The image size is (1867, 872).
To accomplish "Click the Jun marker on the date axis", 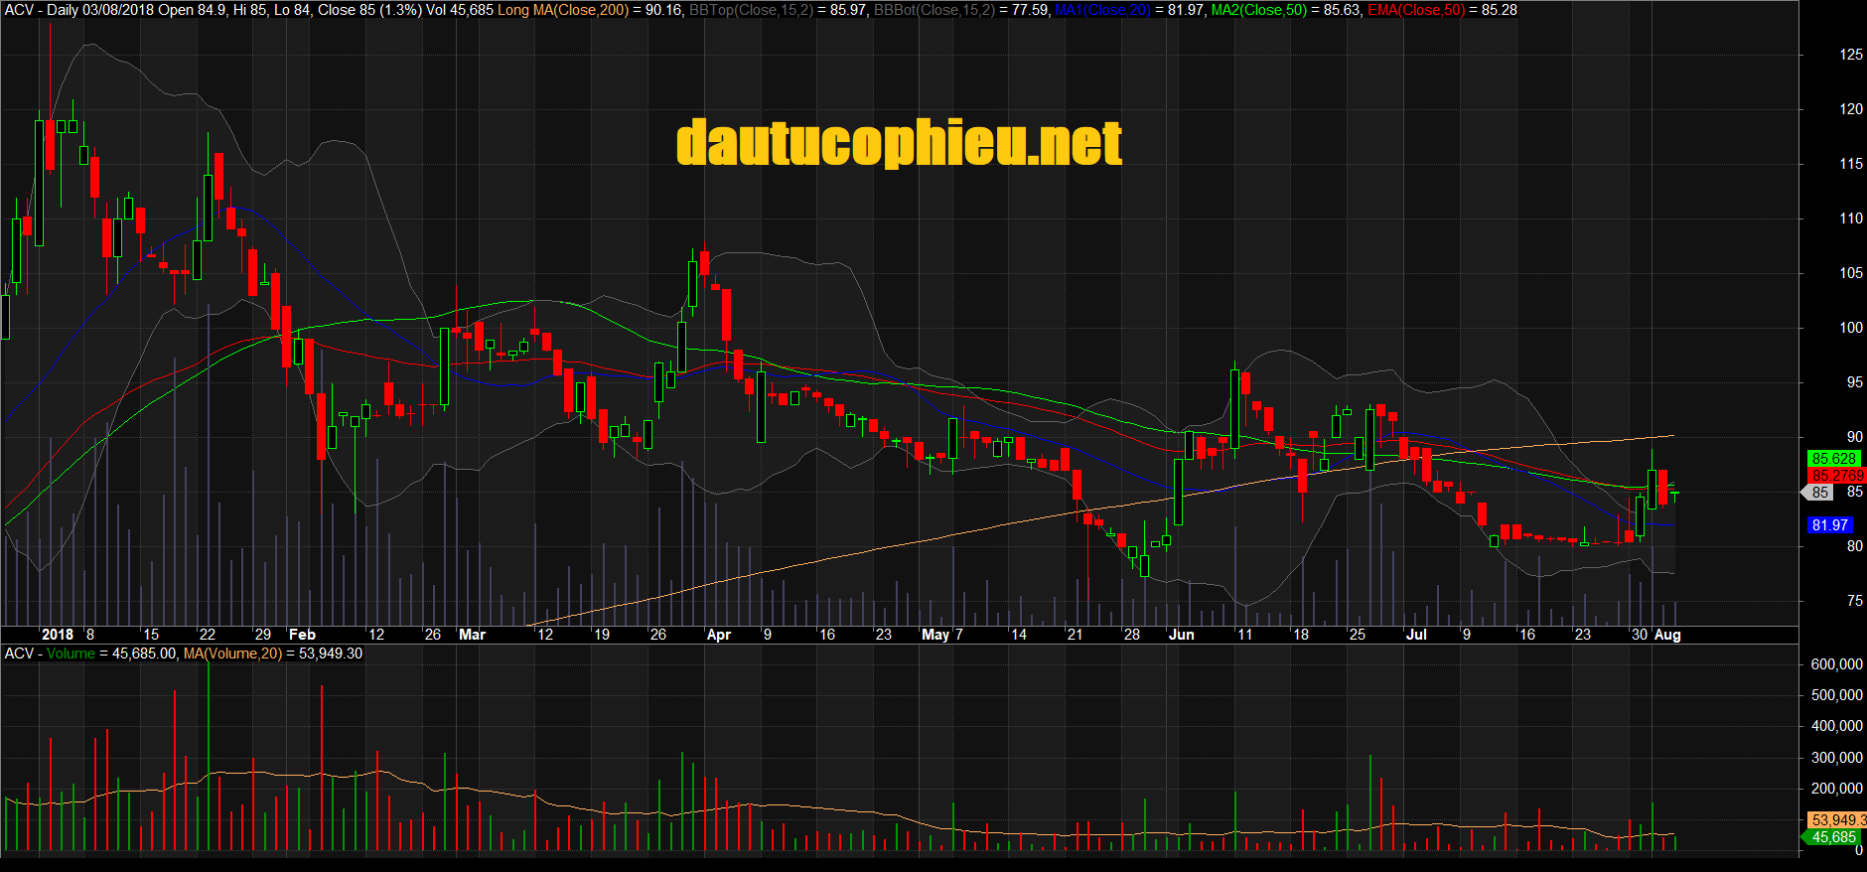I will [x=1181, y=635].
